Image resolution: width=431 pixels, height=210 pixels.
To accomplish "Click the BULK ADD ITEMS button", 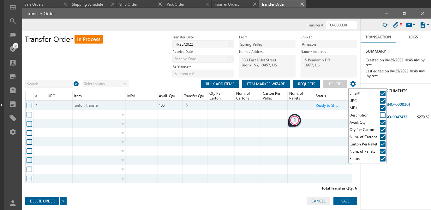I will coord(220,84).
